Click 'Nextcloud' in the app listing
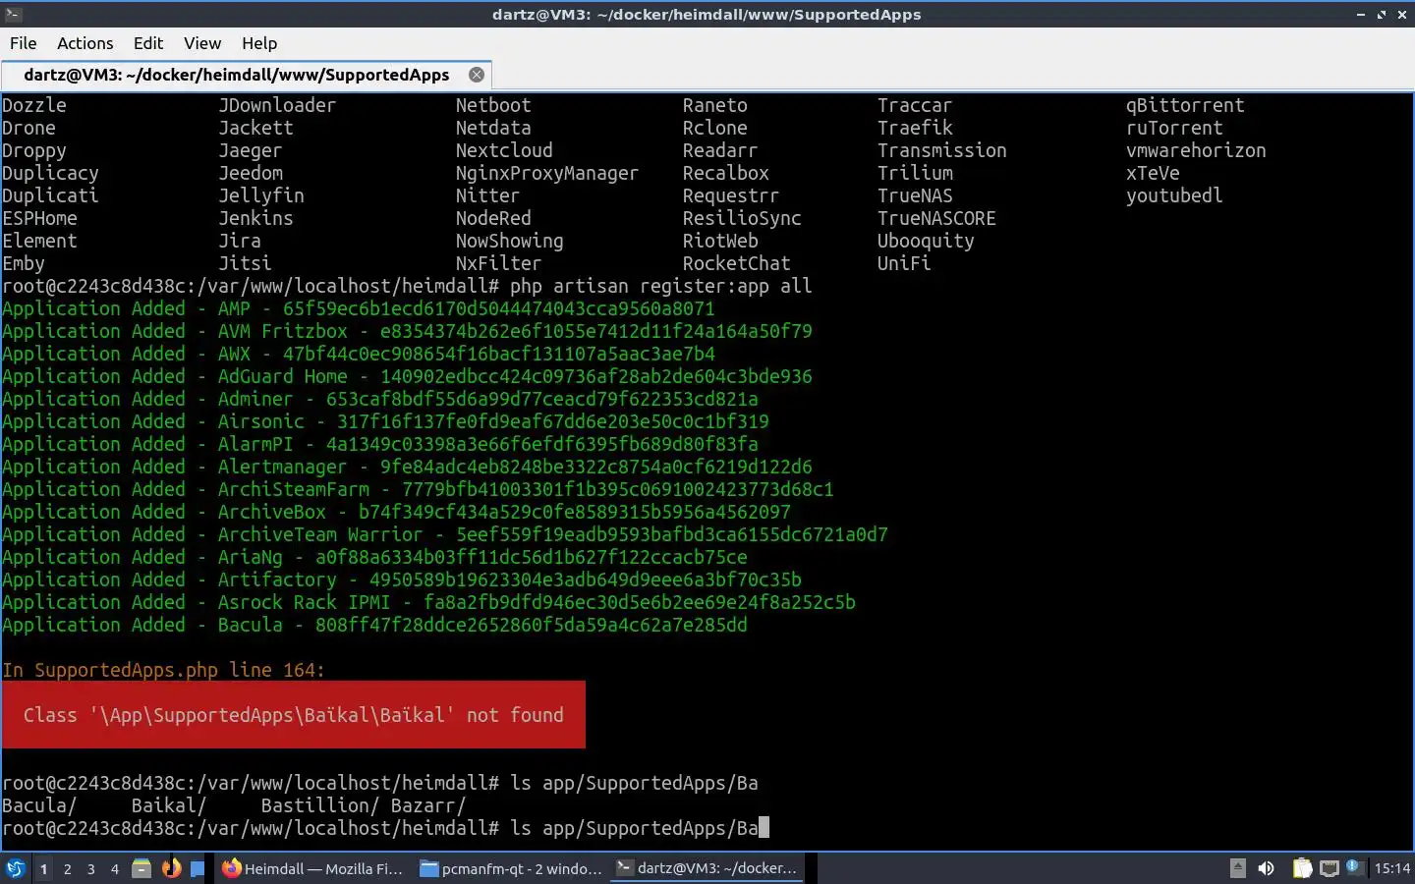Image resolution: width=1415 pixels, height=884 pixels. [504, 150]
